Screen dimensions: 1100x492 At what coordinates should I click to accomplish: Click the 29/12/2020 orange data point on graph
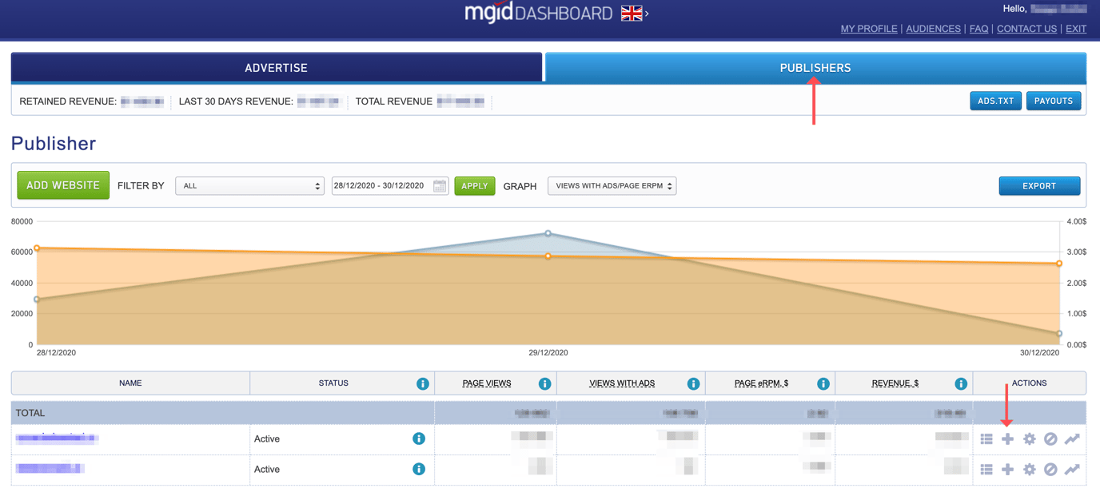coord(548,256)
